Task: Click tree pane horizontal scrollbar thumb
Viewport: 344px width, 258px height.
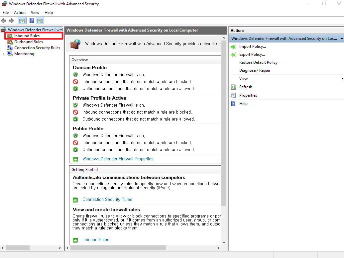Action: 18,248
